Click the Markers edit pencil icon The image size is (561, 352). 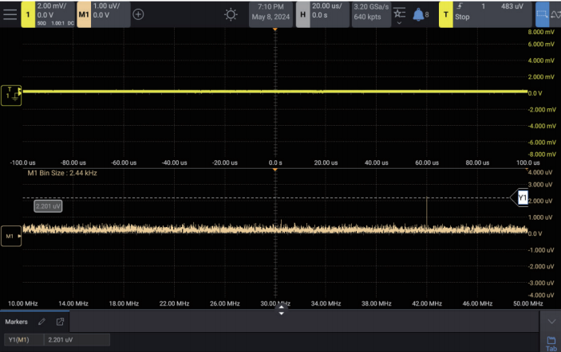[x=42, y=322]
